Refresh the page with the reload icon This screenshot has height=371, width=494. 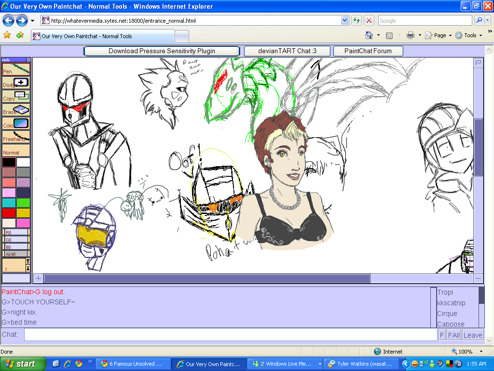click(356, 20)
